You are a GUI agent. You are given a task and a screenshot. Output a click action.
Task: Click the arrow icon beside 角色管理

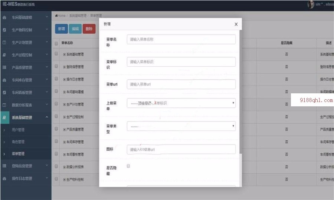pos(4,142)
